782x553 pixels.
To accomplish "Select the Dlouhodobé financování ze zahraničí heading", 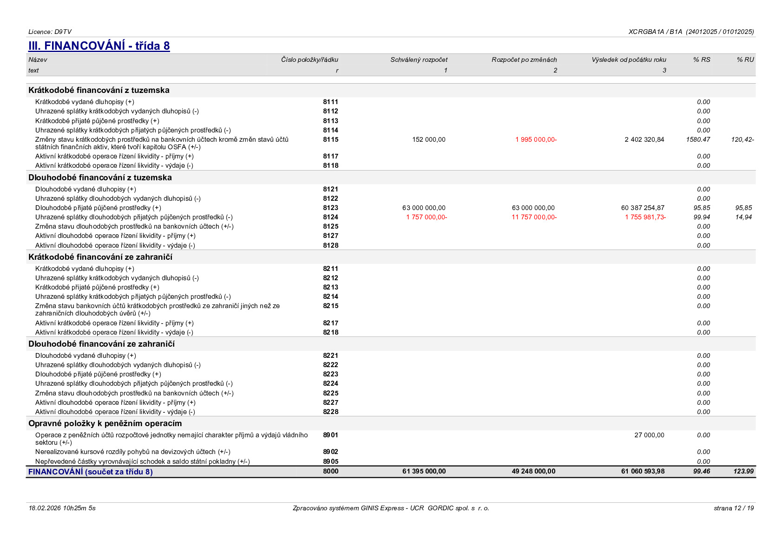I will 101,344.
